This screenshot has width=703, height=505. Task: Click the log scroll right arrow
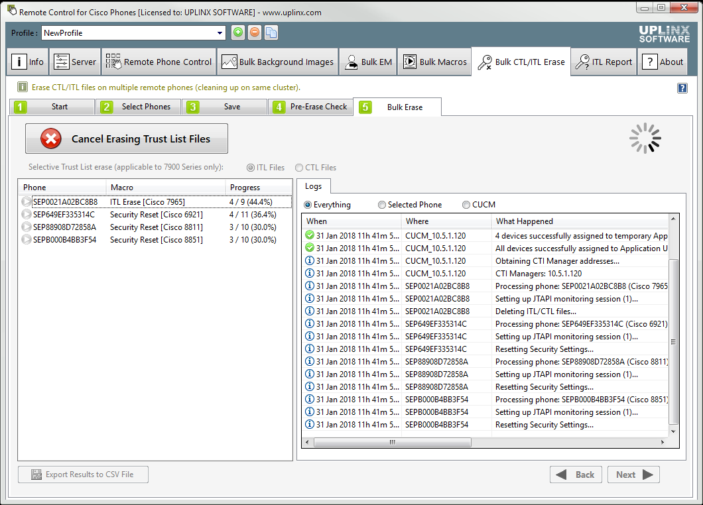click(663, 442)
